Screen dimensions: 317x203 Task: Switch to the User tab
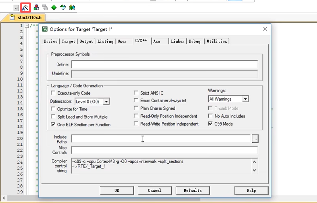click(x=122, y=41)
